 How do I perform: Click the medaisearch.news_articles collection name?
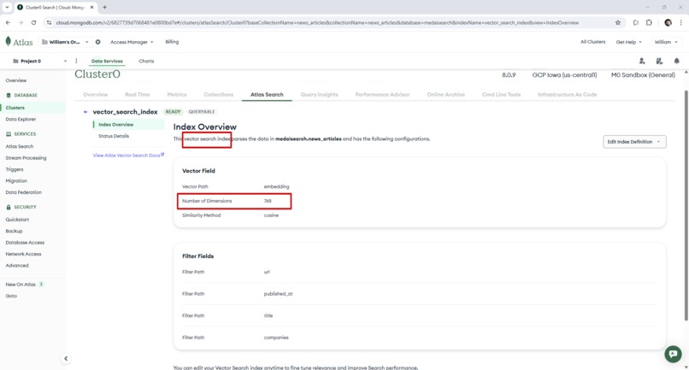(x=308, y=139)
